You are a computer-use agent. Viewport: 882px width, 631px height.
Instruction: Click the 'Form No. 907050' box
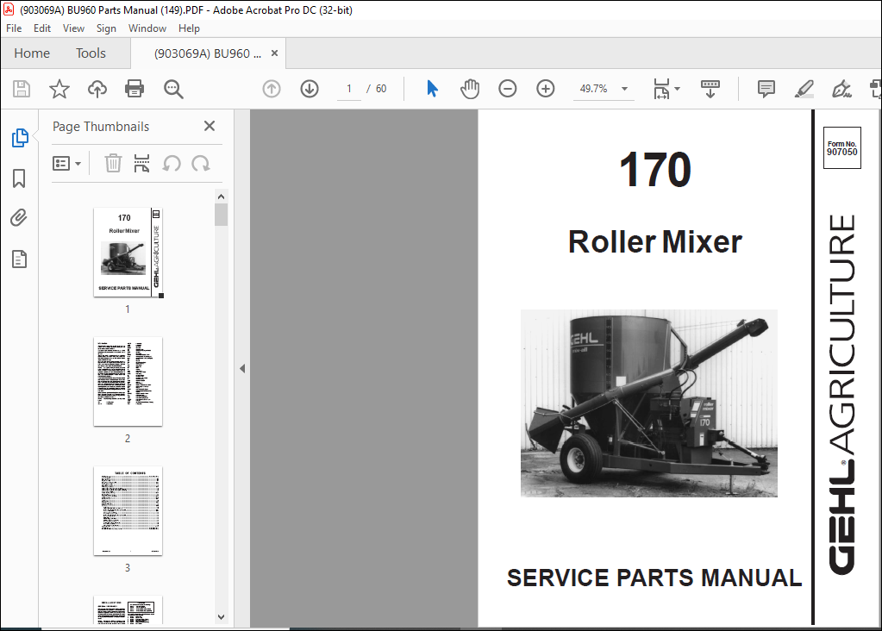click(x=842, y=148)
